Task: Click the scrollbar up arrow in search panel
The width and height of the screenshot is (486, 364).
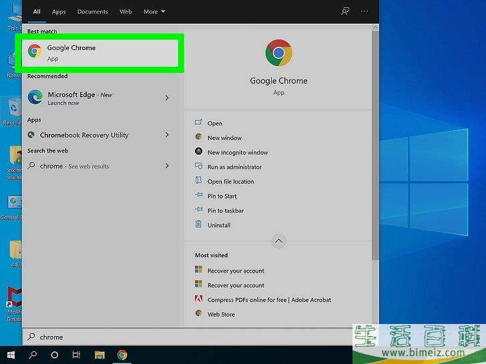Action: (375, 27)
